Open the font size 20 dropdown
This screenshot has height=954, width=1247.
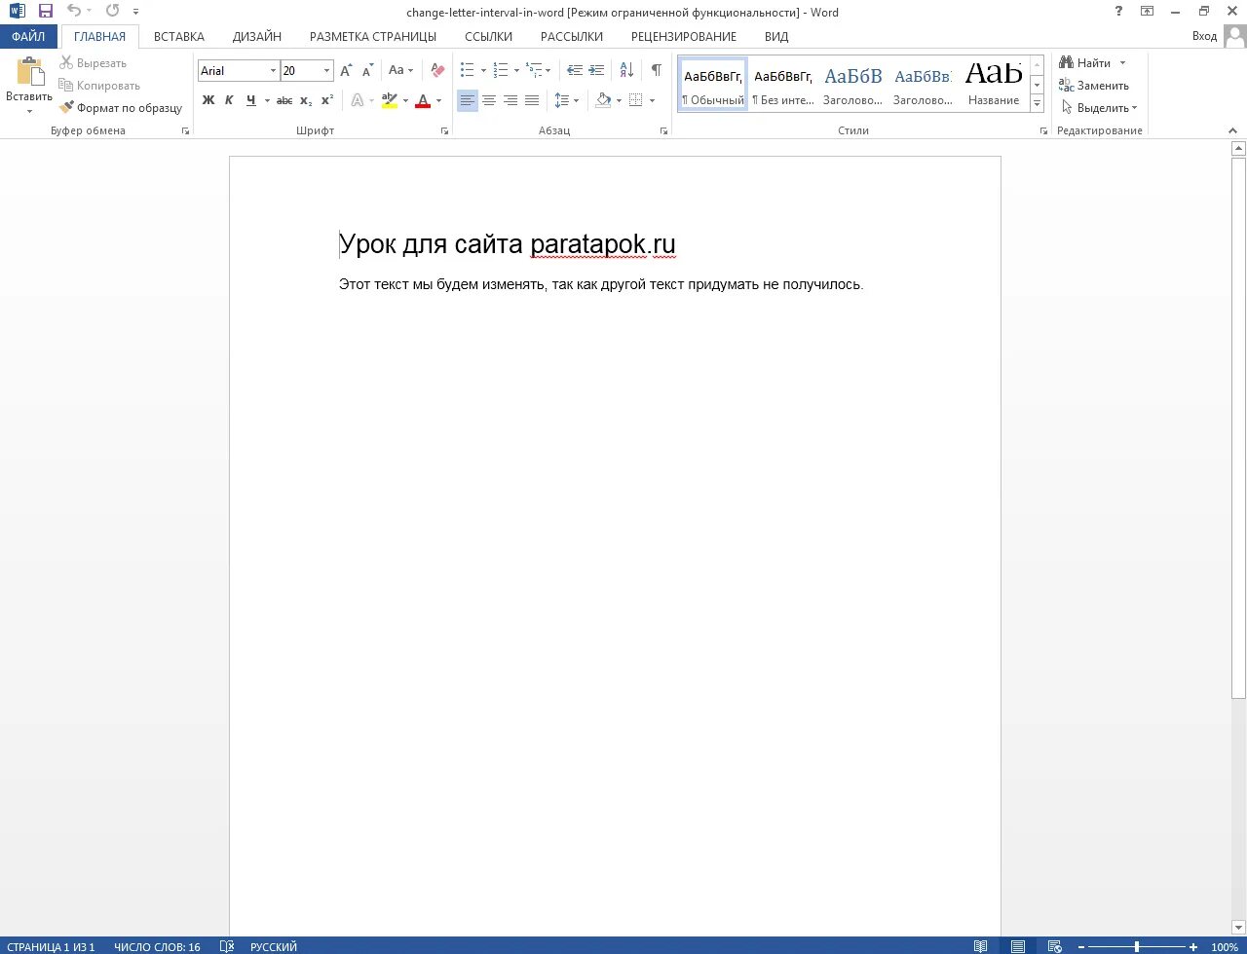326,71
